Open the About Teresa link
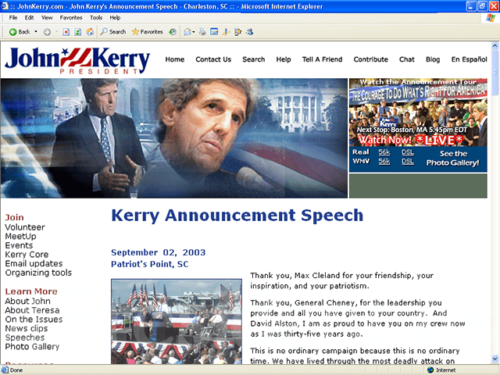This screenshot has width=500, height=375. (x=32, y=310)
